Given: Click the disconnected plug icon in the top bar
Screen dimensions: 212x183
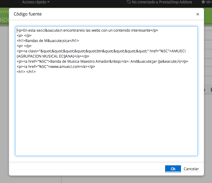Looking at the screenshot, I should click(129, 2).
